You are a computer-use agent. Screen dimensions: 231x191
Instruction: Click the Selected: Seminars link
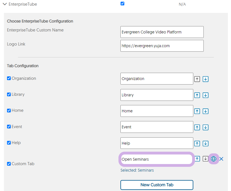137,170
